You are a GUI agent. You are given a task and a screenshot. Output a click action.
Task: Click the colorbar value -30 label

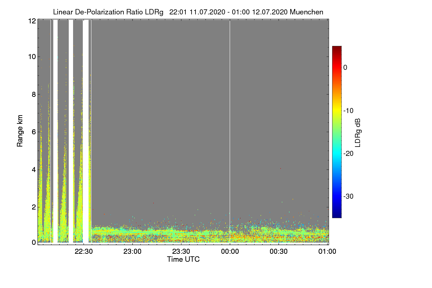349,197
